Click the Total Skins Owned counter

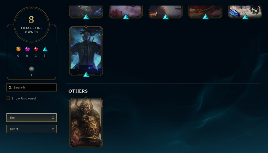click(x=32, y=24)
